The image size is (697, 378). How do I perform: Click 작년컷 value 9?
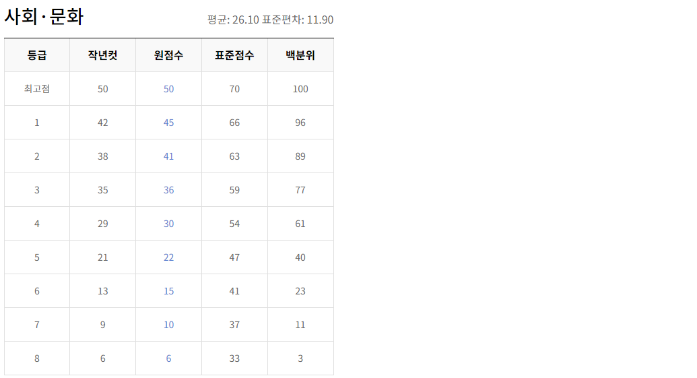coord(102,325)
